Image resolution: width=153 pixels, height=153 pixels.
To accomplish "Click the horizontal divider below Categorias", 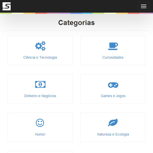I will click(76, 30).
